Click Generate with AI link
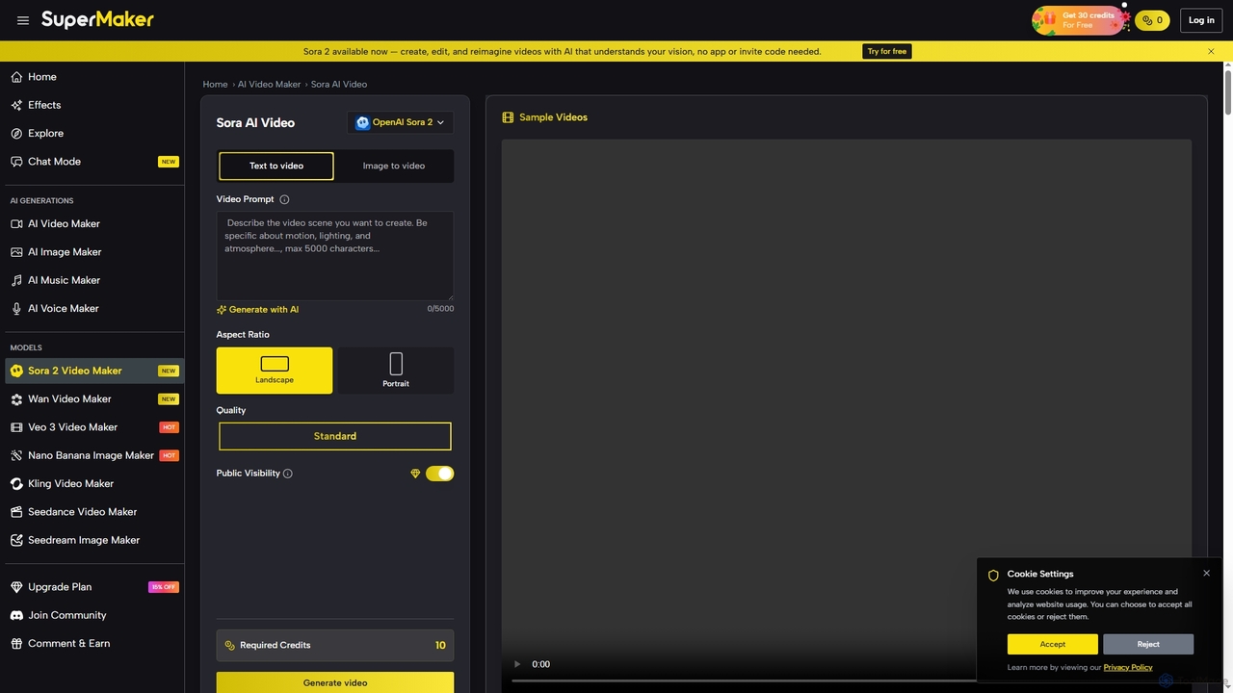 tap(258, 310)
